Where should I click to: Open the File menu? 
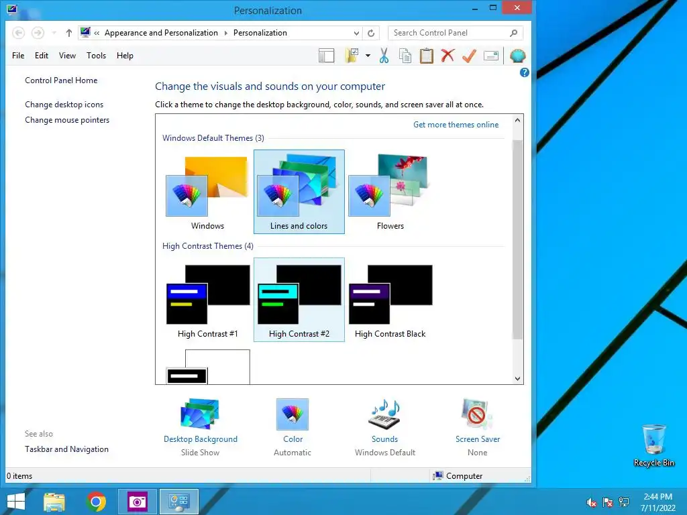(x=18, y=56)
